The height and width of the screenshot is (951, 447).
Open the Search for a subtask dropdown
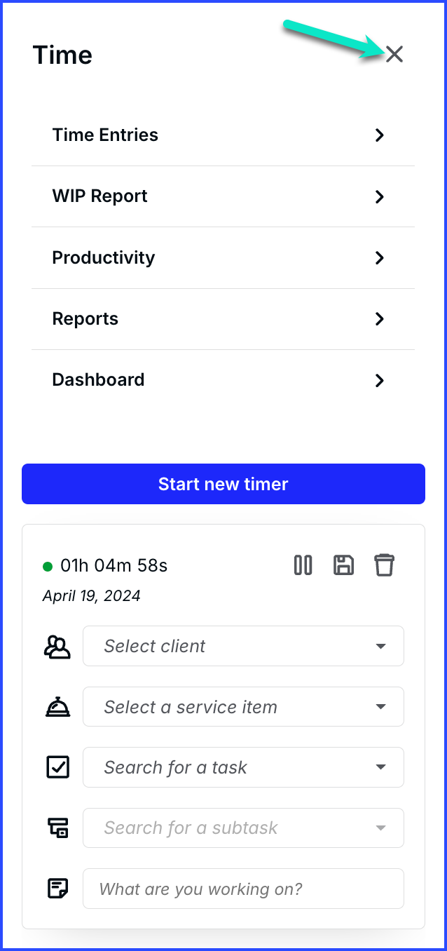pos(243,828)
